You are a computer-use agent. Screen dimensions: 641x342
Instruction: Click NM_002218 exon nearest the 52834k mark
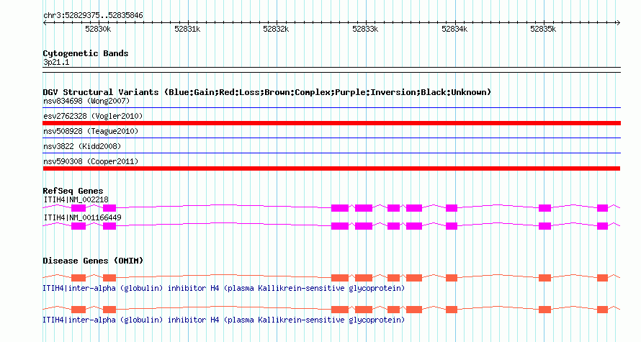coord(452,208)
